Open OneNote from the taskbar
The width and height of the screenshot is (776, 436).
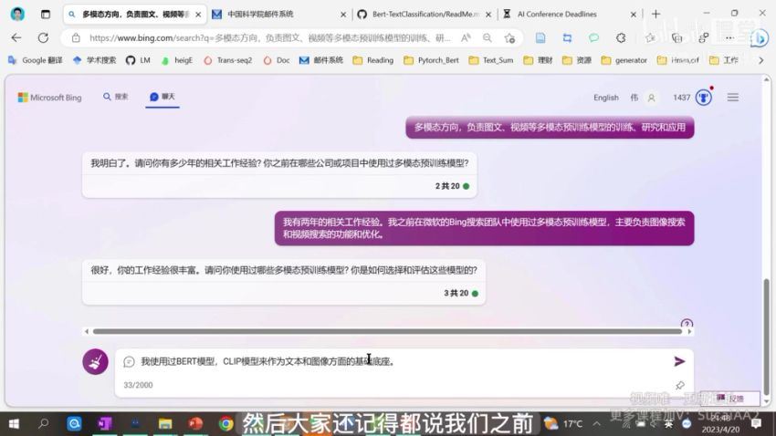click(x=104, y=423)
